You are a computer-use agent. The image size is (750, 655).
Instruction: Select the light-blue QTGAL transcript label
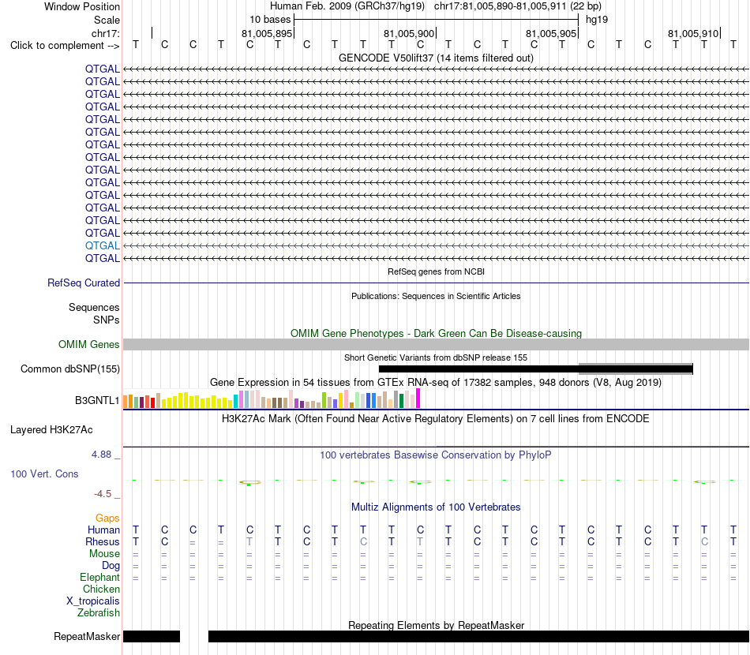103,245
